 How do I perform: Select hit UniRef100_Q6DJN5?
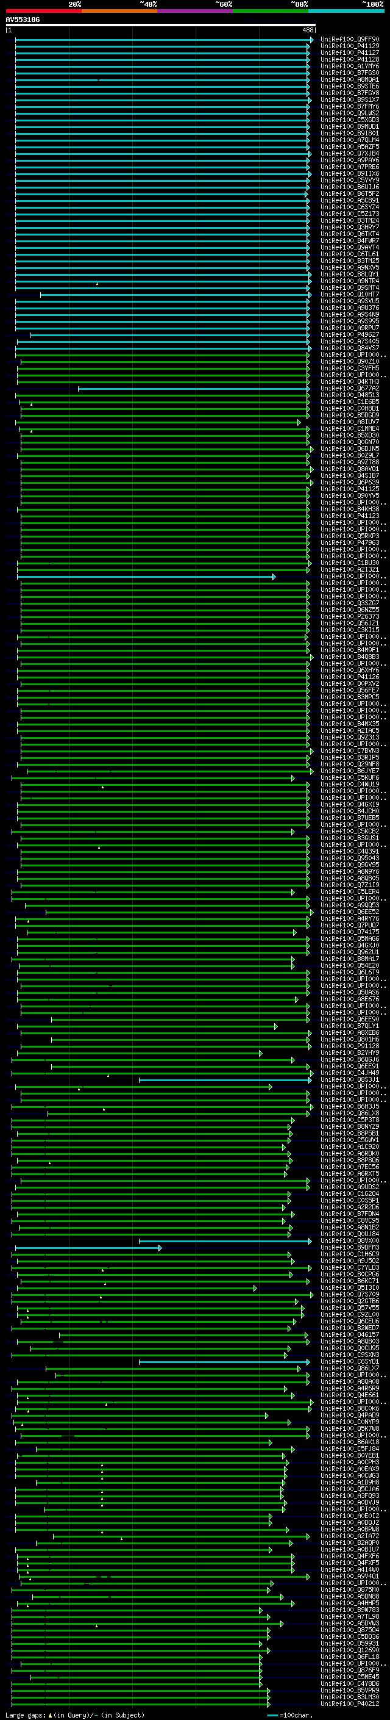click(350, 449)
